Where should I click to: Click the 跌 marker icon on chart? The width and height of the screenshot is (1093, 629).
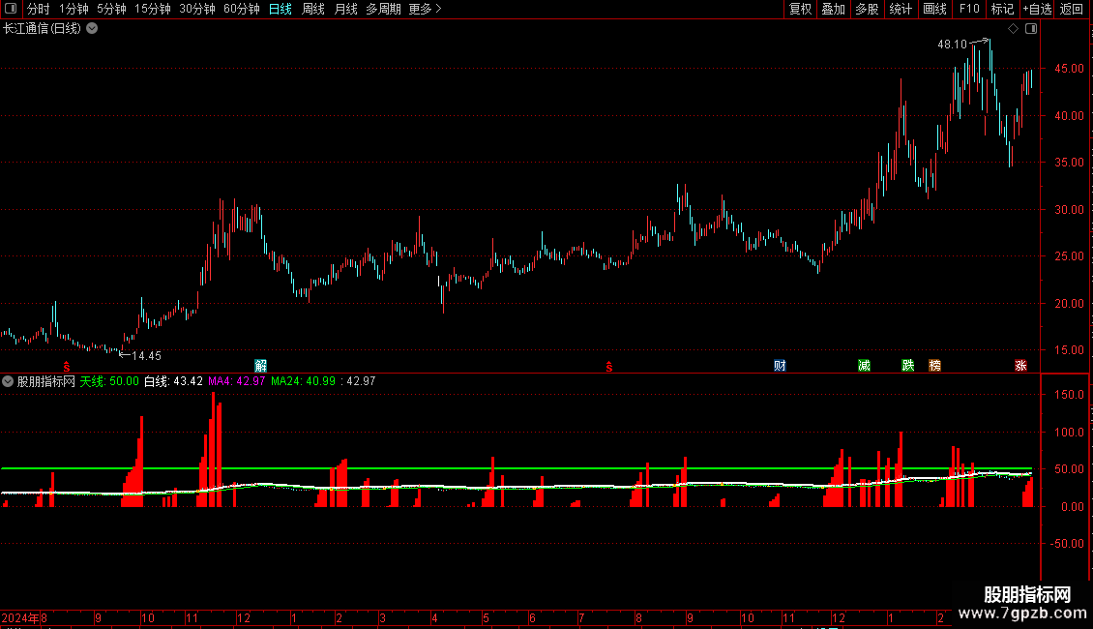coord(907,366)
